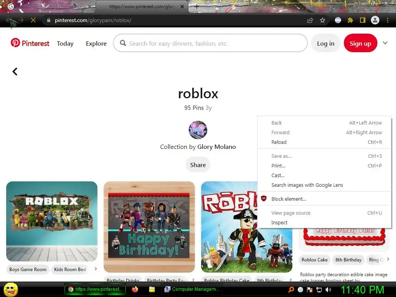The width and height of the screenshot is (396, 297).
Task: Choose View page source menu entry
Action: [x=324, y=213]
